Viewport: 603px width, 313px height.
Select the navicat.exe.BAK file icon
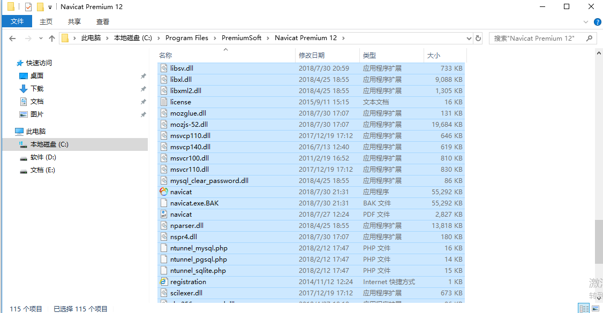[164, 203]
